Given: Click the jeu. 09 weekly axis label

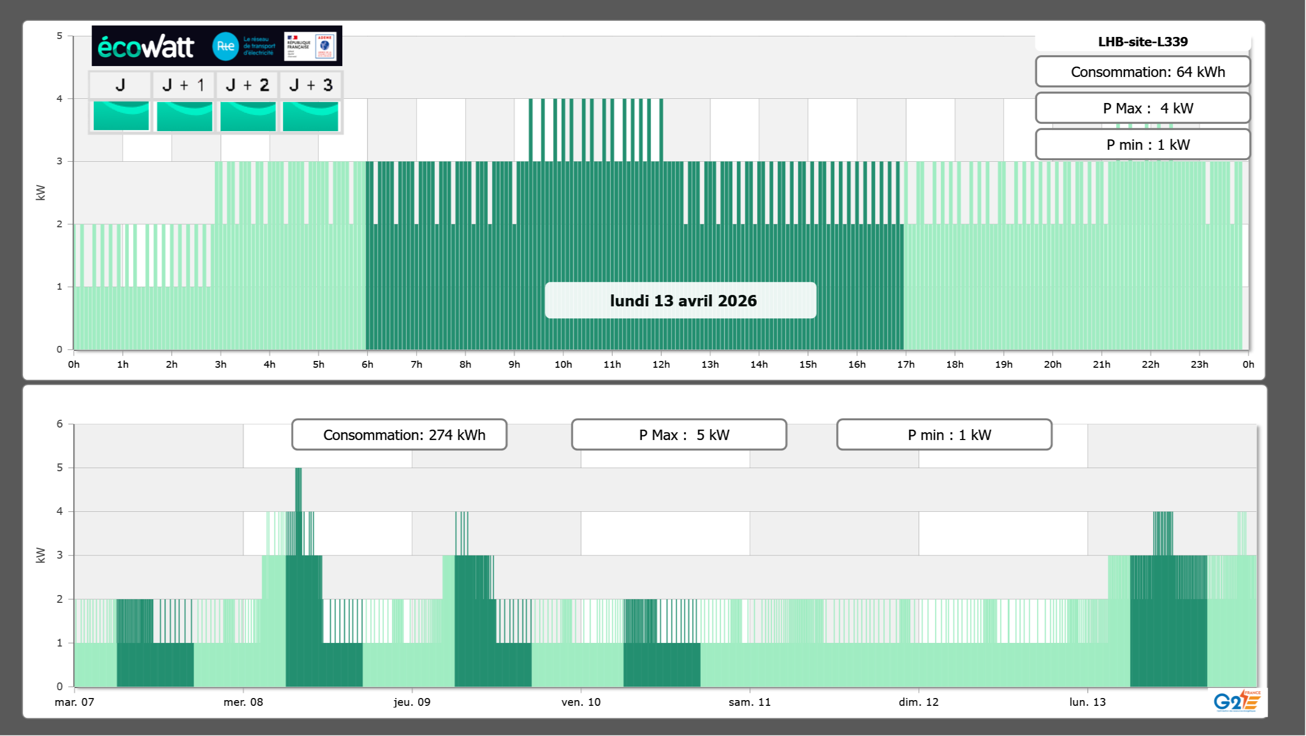Looking at the screenshot, I should click(x=412, y=702).
